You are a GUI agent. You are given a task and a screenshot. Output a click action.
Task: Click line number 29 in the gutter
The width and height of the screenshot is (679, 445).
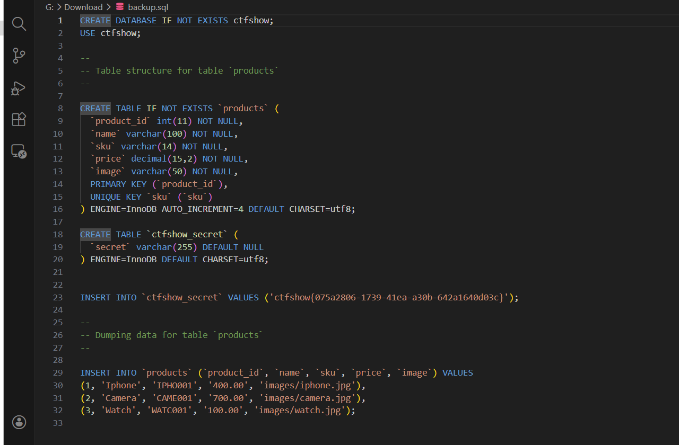(58, 373)
